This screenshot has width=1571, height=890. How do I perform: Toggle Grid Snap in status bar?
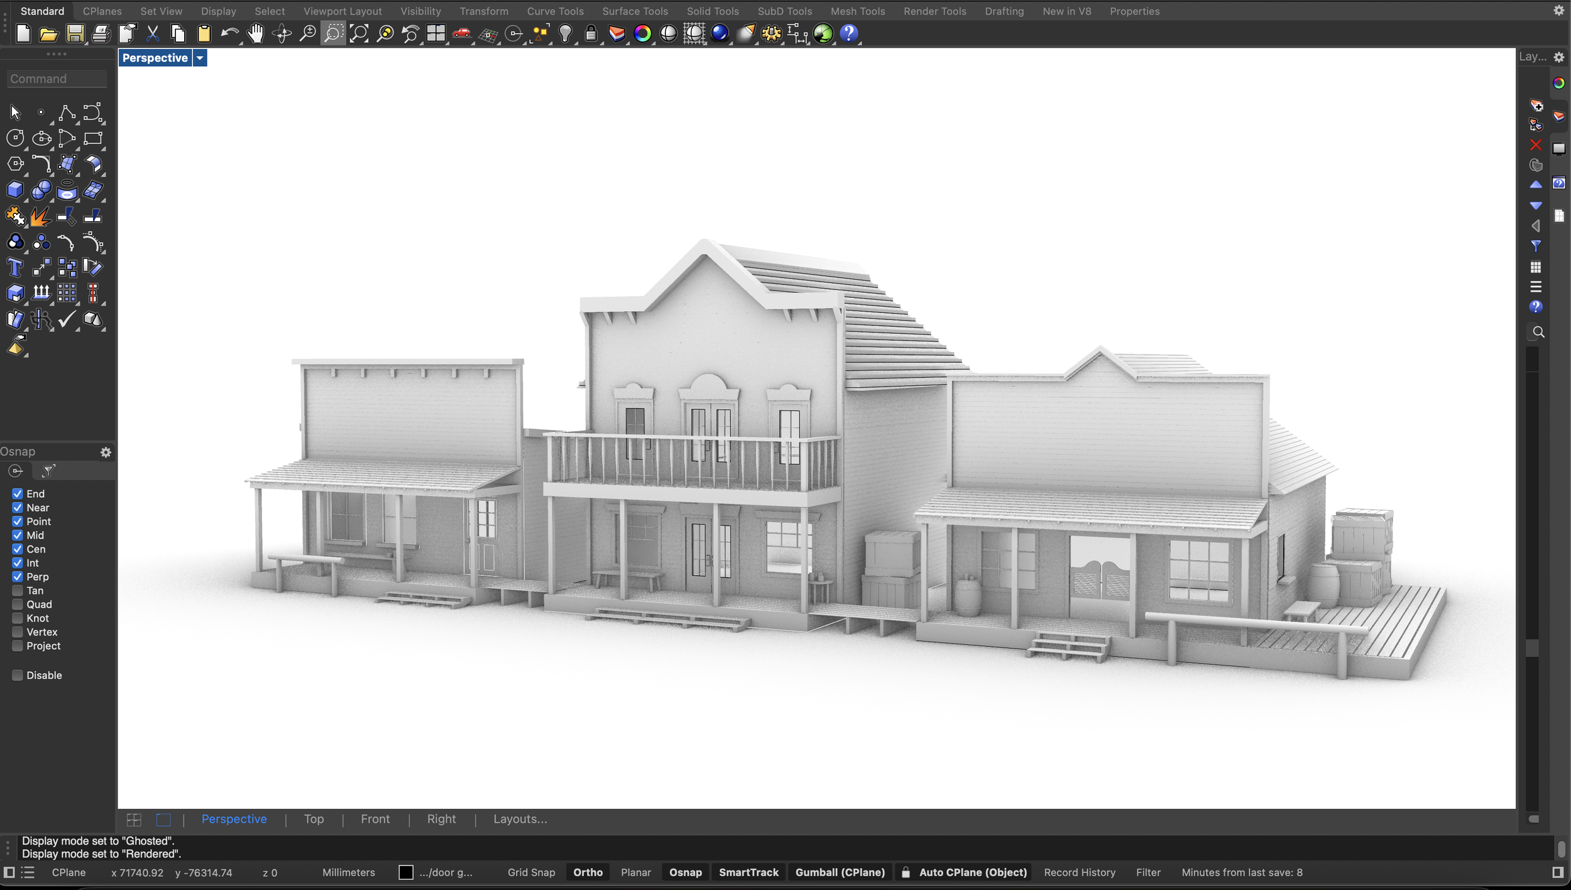tap(531, 872)
